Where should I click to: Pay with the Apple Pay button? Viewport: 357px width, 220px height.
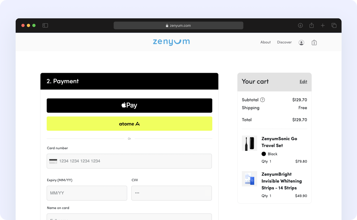tap(129, 106)
